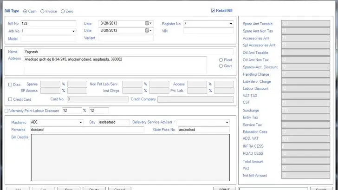338x190 pixels.
Task: Tick the Credit Card checkbox
Action: click(x=10, y=99)
